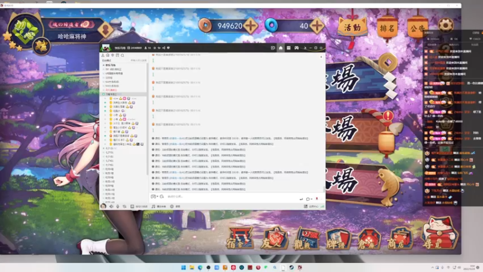Select the highlighted current channel row
The width and height of the screenshot is (483, 272).
[124, 94]
